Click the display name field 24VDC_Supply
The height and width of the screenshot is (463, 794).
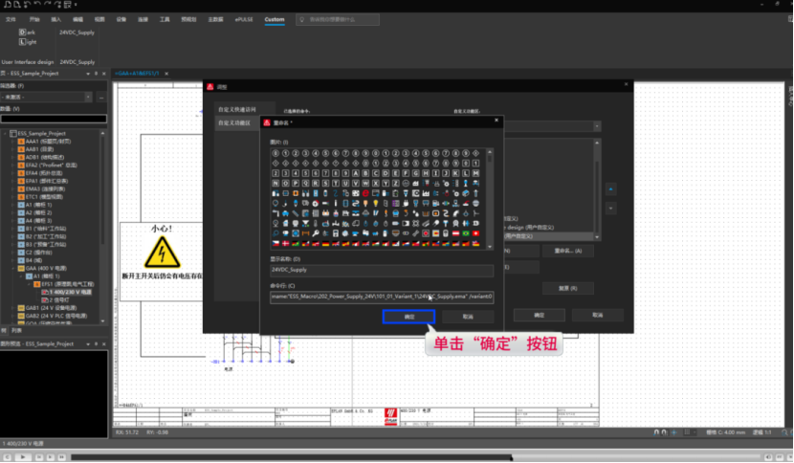click(x=382, y=271)
